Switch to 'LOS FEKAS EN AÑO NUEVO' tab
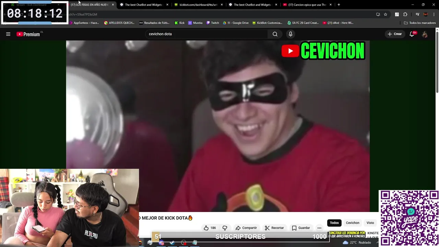The height and width of the screenshot is (247, 439). [x=90, y=5]
